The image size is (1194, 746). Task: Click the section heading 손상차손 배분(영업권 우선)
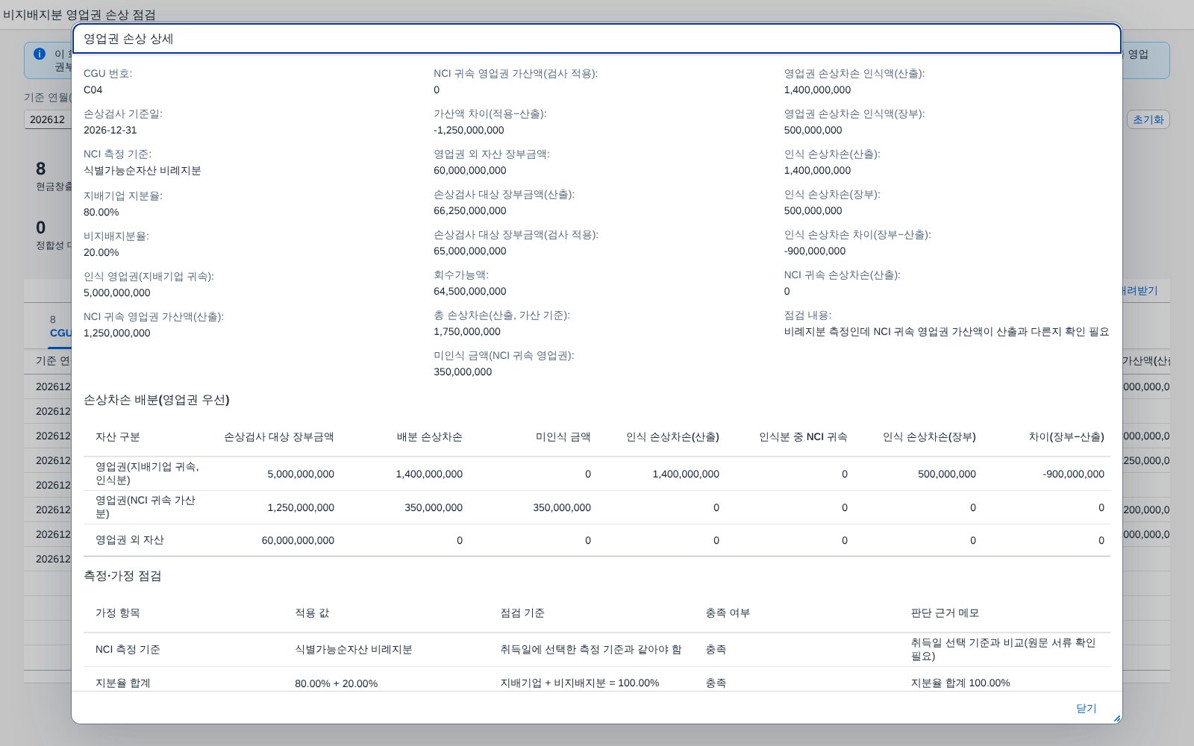coord(157,400)
